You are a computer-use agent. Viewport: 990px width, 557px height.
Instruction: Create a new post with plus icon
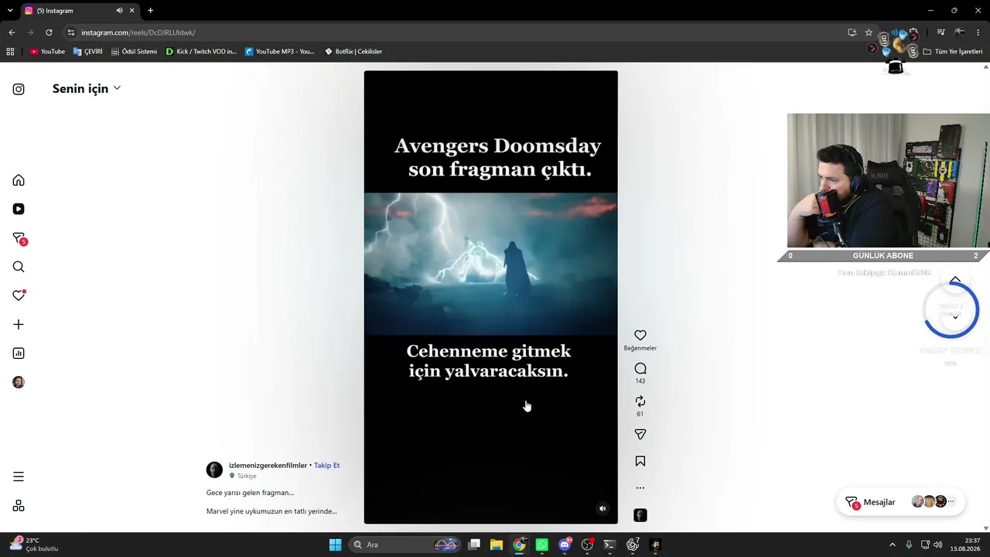pos(19,325)
